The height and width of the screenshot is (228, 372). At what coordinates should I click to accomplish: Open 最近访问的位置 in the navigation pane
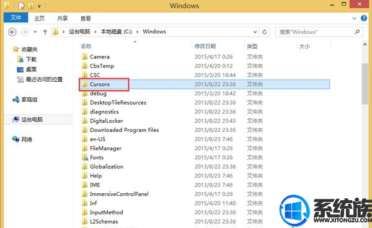click(44, 79)
